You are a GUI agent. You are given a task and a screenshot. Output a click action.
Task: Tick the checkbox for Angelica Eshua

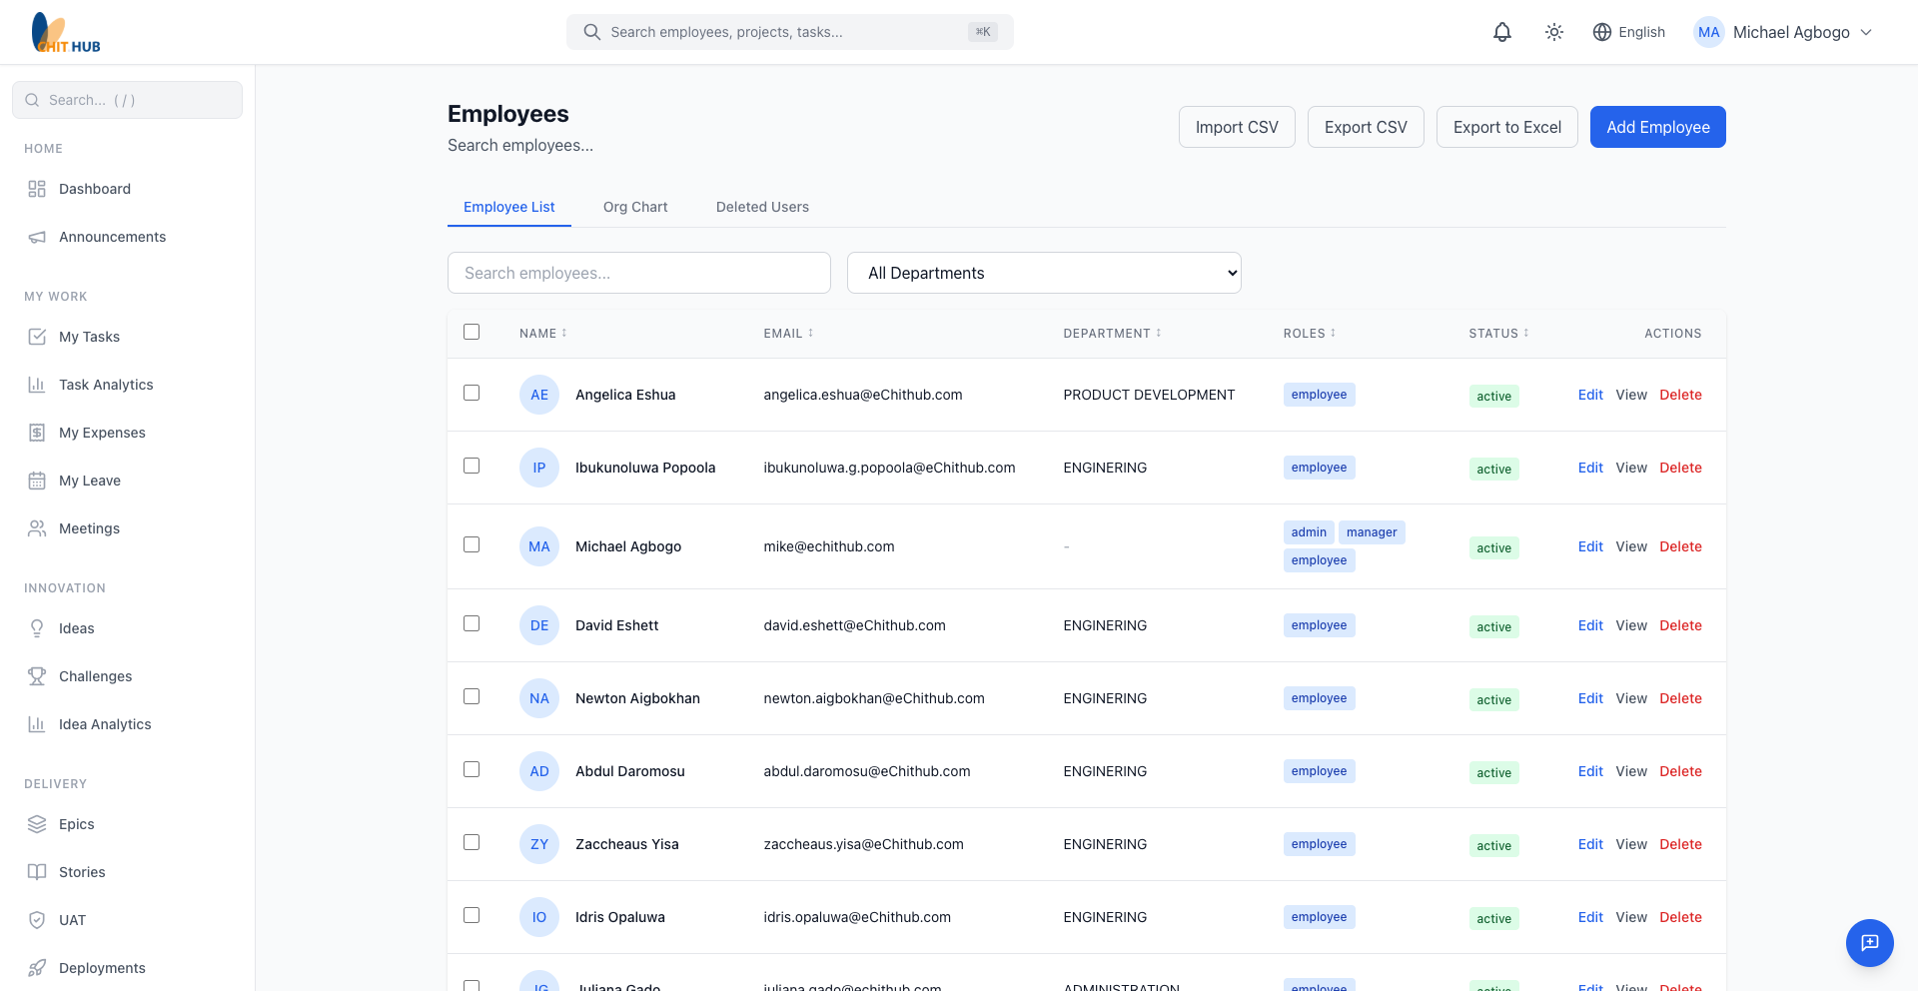coord(472,393)
